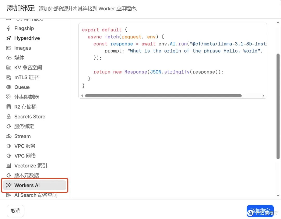The height and width of the screenshot is (219, 281).
Task: Click the AI Search 命名空间 icon
Action: 9,195
